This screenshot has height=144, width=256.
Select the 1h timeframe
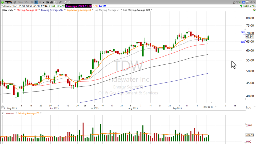pyautogui.click(x=32, y=2)
